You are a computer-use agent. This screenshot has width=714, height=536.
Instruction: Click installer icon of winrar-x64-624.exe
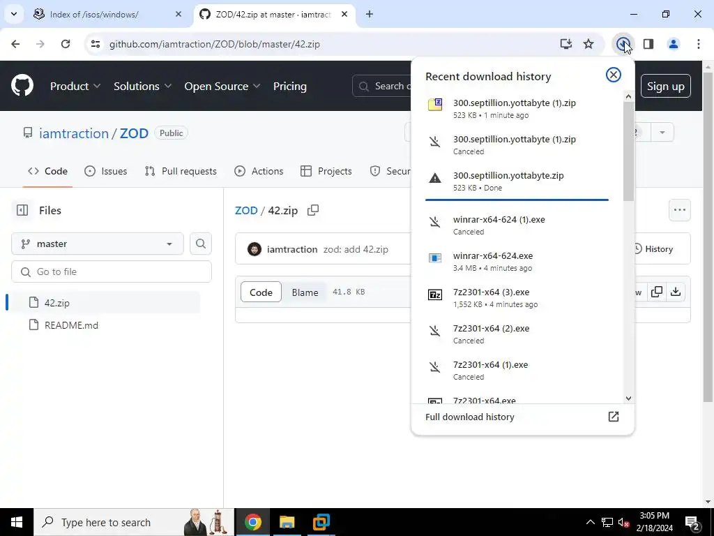pyautogui.click(x=435, y=258)
